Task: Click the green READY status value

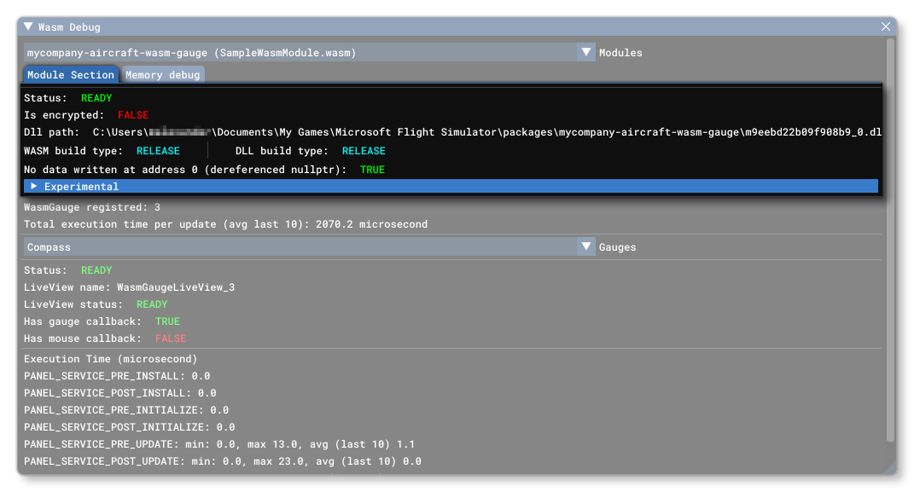Action: [x=96, y=98]
